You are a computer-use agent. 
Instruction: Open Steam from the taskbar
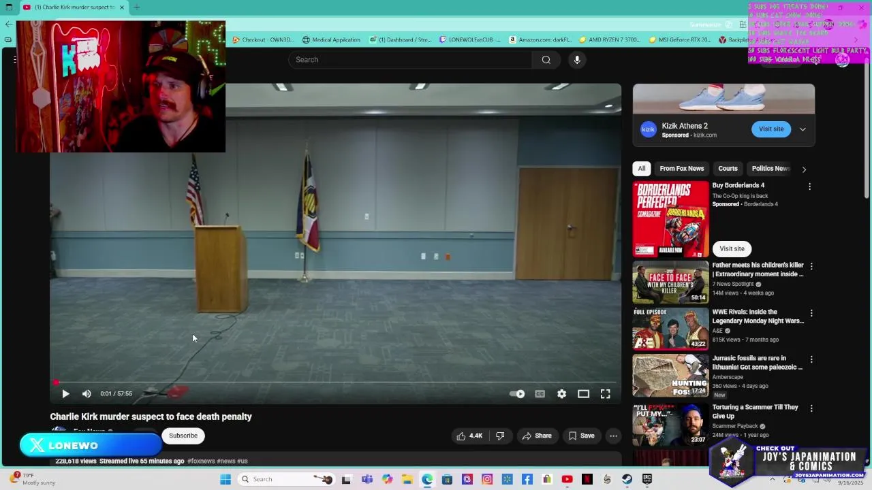[627, 479]
